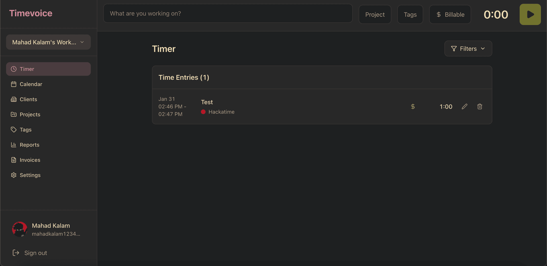Click the pencil edit icon on Test entry
This screenshot has width=547, height=266.
pos(464,107)
